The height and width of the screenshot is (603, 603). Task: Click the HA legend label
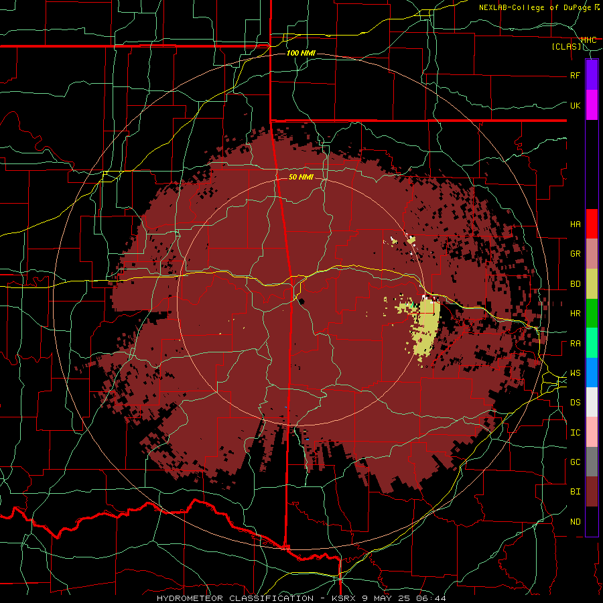click(575, 224)
